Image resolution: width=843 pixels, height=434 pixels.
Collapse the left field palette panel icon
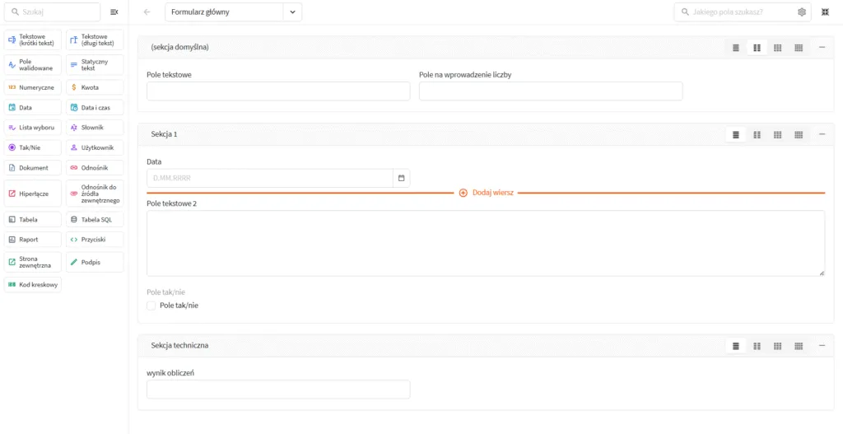click(x=114, y=12)
